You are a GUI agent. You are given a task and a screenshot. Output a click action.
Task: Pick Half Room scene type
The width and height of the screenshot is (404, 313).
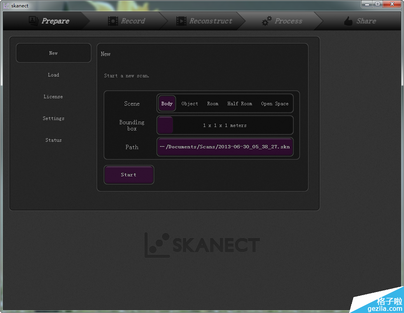(x=240, y=104)
